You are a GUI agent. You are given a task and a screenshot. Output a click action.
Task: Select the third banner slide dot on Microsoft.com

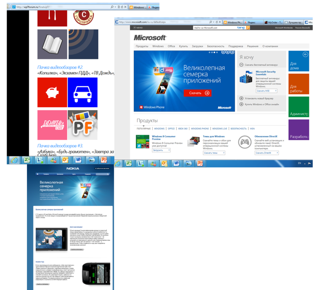(214, 52)
